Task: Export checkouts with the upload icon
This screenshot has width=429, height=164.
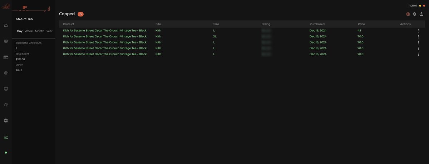Action: pos(421,14)
